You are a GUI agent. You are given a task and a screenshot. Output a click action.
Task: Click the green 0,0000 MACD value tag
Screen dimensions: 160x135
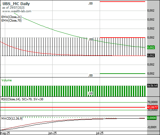click(152, 118)
